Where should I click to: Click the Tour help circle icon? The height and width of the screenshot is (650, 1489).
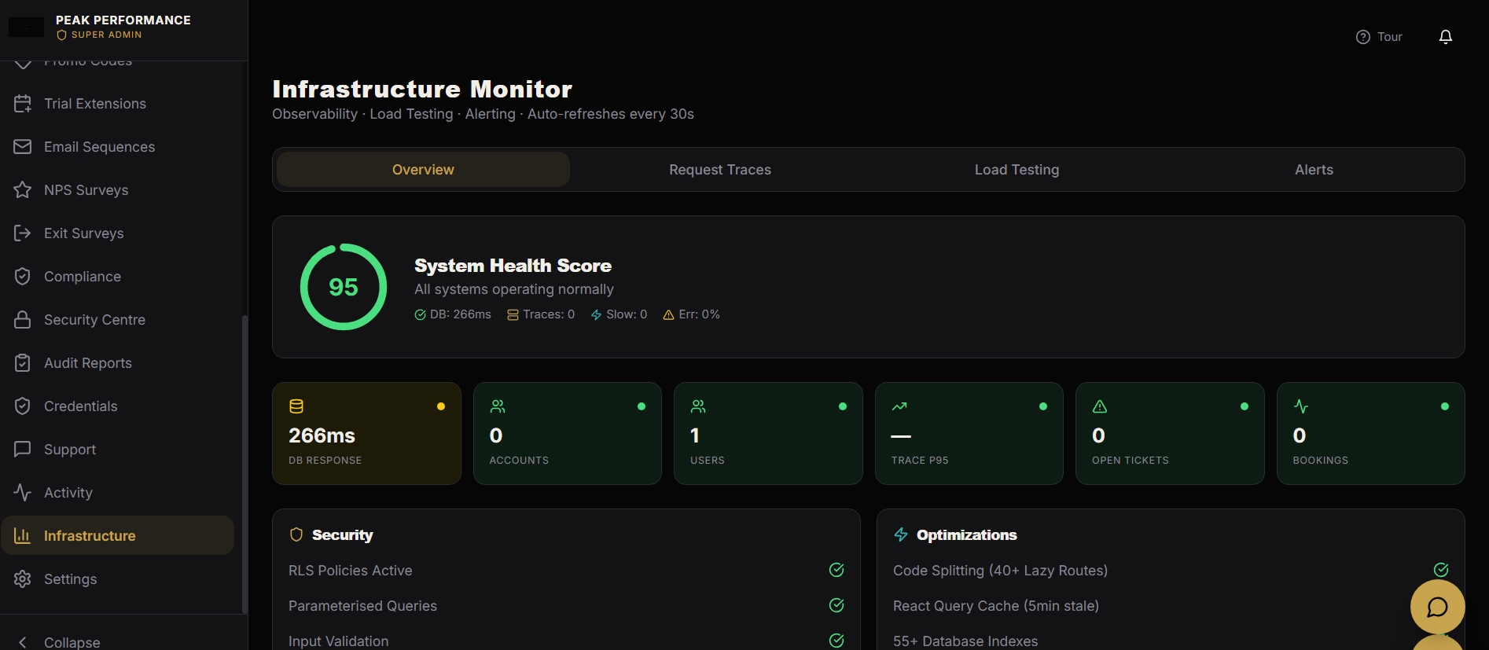coord(1363,37)
